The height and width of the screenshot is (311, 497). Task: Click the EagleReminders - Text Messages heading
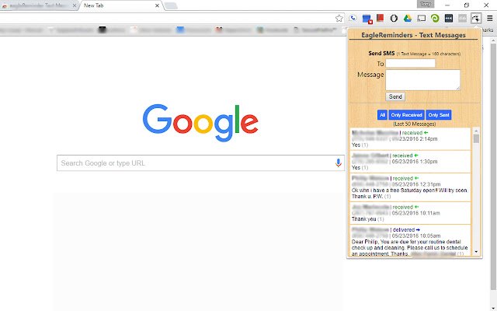coord(413,35)
